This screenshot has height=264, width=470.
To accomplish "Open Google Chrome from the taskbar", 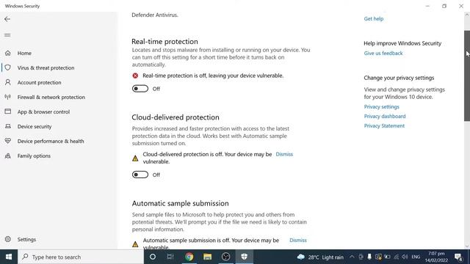I will [x=189, y=257].
